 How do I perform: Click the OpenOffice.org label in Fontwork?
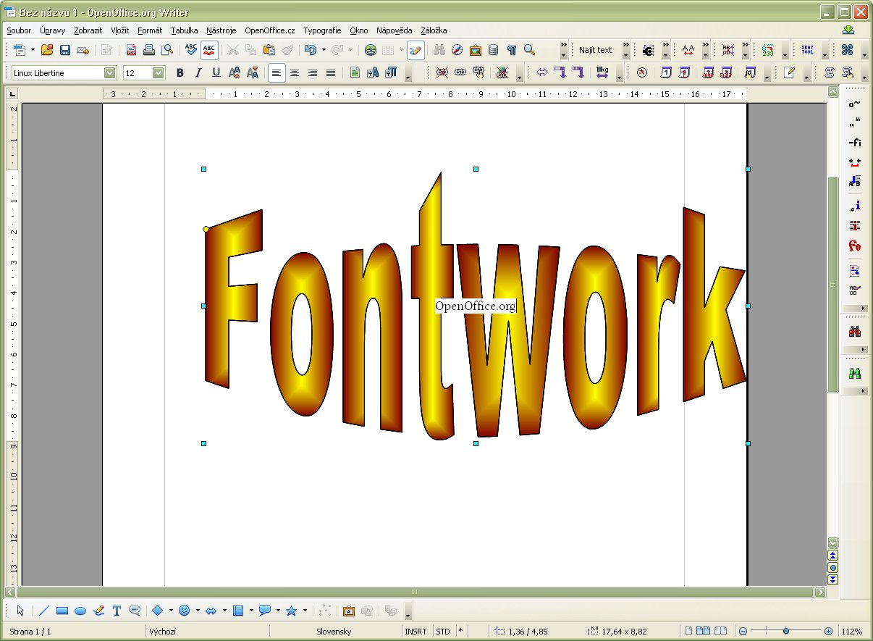[x=476, y=306]
